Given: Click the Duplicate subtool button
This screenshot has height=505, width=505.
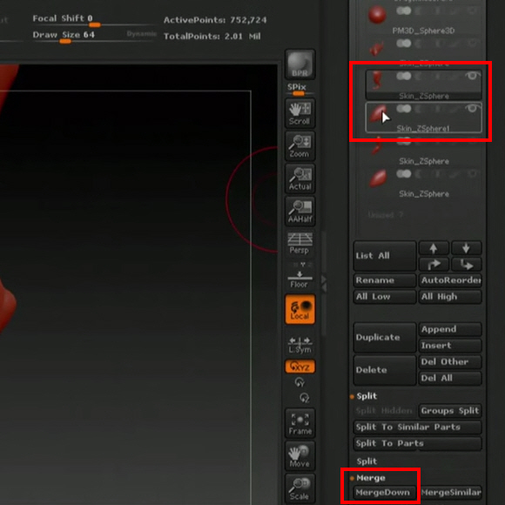Looking at the screenshot, I should (385, 337).
